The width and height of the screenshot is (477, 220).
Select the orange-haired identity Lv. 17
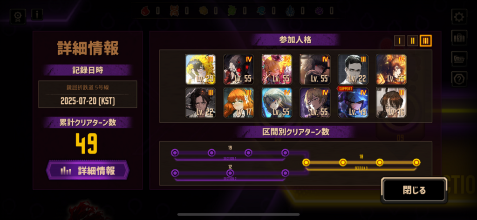(238, 103)
